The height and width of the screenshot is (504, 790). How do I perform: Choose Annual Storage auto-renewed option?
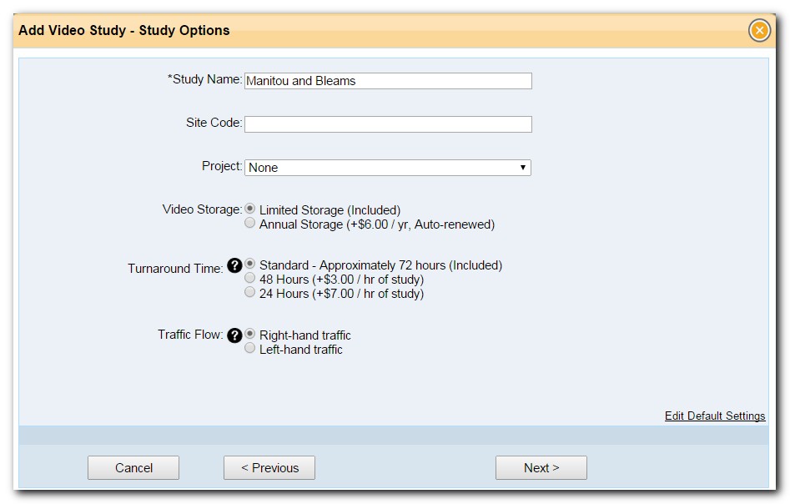(x=249, y=223)
